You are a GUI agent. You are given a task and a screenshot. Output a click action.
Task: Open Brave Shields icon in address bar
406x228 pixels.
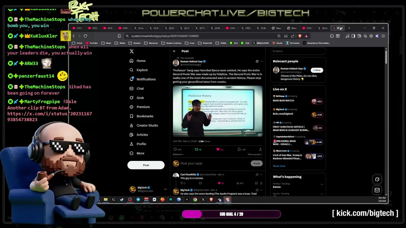[300, 36]
